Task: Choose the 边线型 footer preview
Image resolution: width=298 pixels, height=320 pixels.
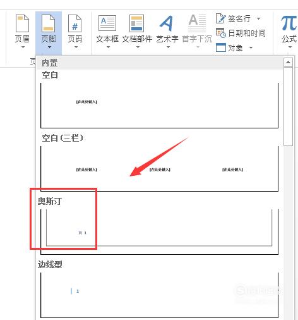Action: click(159, 295)
